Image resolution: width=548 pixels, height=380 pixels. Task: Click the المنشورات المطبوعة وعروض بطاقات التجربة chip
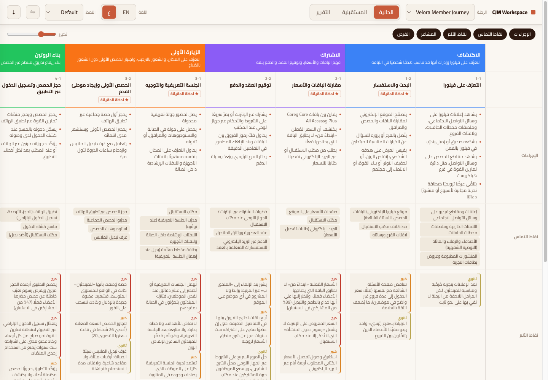tap(450, 259)
